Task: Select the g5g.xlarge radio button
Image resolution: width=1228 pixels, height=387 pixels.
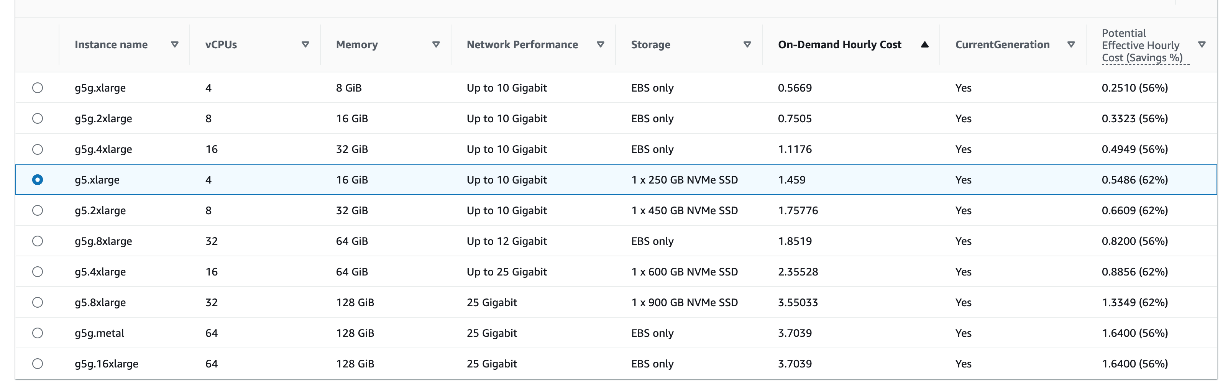Action: 38,88
